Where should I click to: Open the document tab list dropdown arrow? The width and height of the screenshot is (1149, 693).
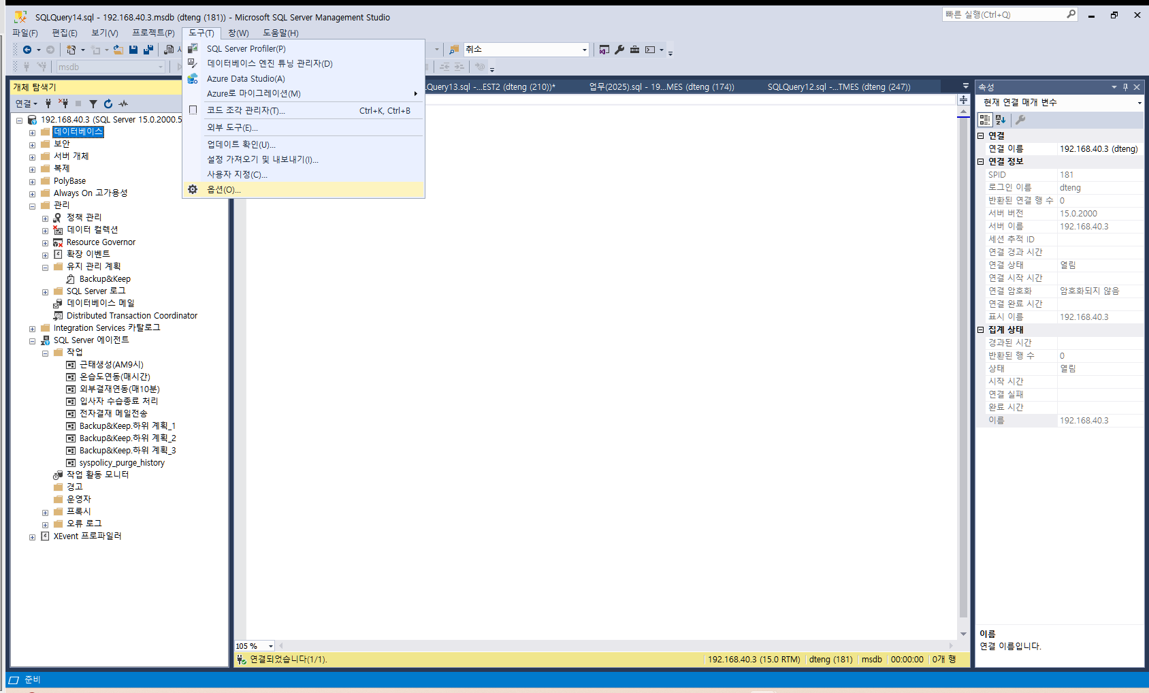(965, 86)
